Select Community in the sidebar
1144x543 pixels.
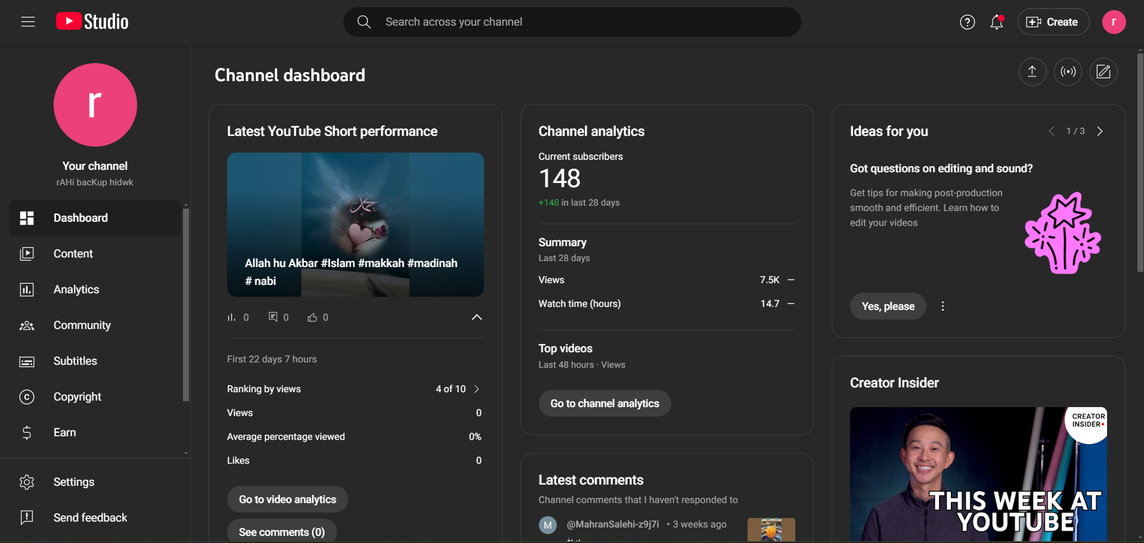tap(95, 325)
